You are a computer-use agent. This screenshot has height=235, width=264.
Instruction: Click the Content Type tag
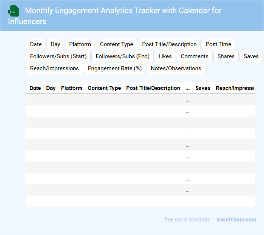pyautogui.click(x=117, y=44)
